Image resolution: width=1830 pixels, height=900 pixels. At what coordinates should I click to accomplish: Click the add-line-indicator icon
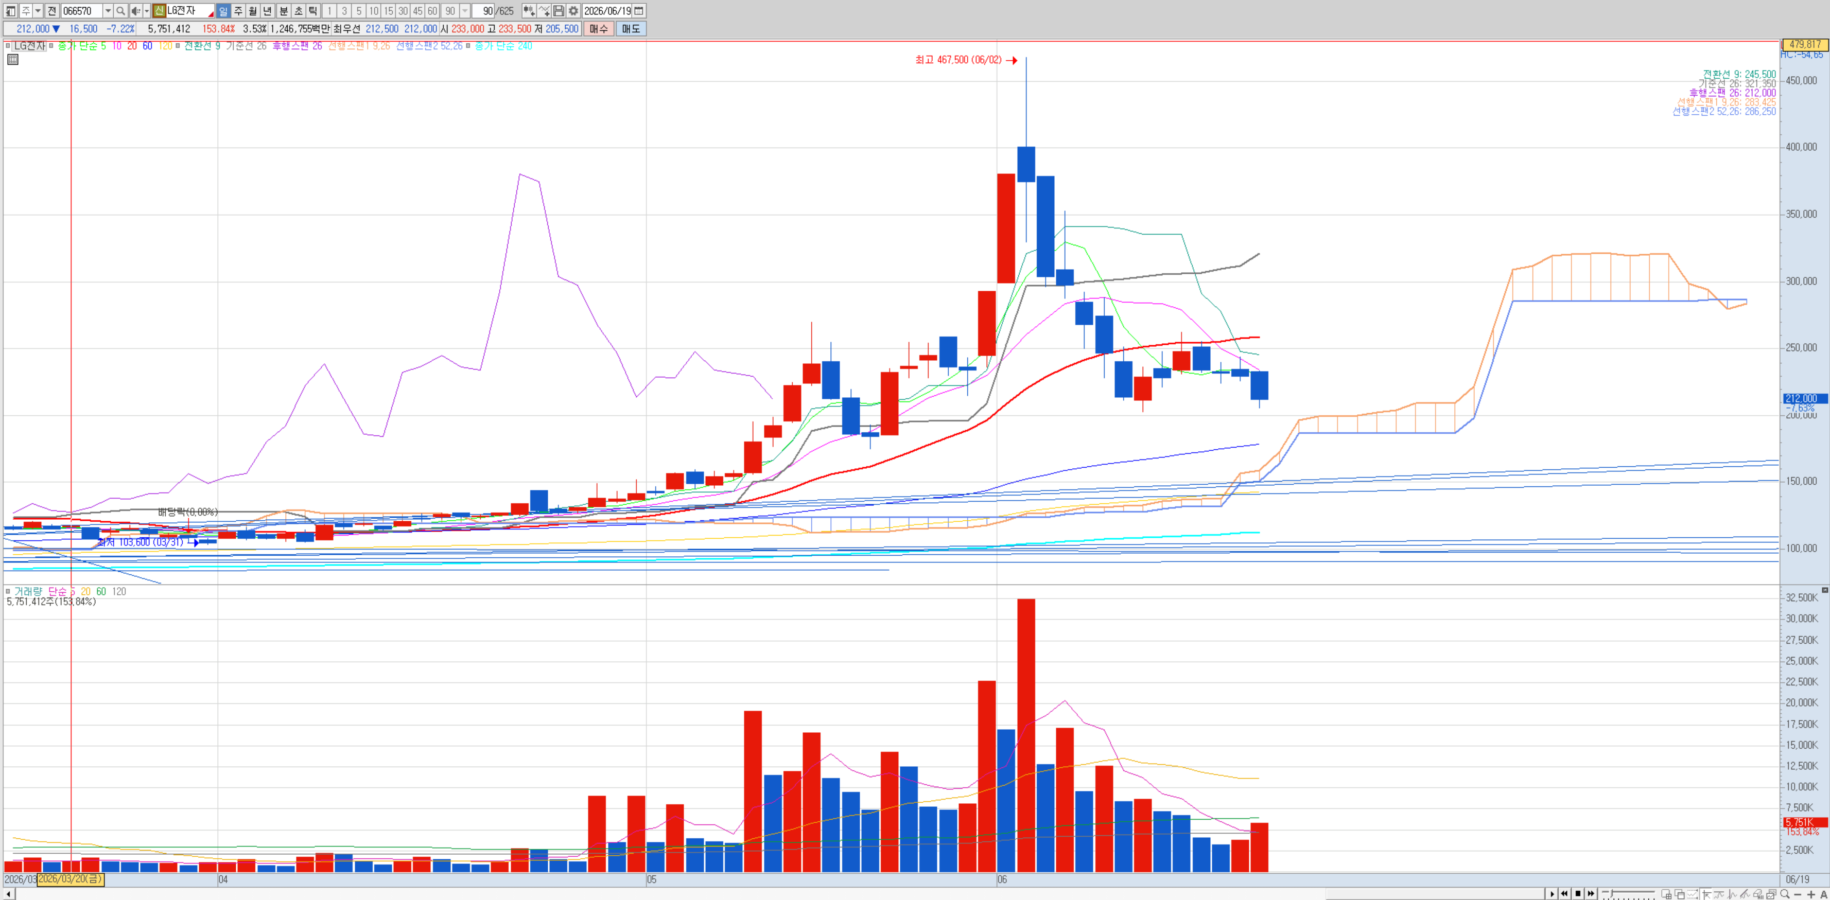(x=544, y=11)
